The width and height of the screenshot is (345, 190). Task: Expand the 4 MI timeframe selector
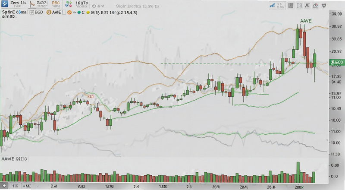coord(27,186)
